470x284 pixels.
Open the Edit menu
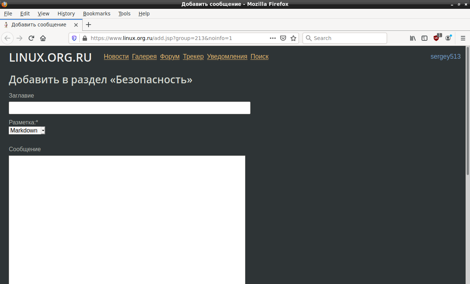click(x=25, y=14)
